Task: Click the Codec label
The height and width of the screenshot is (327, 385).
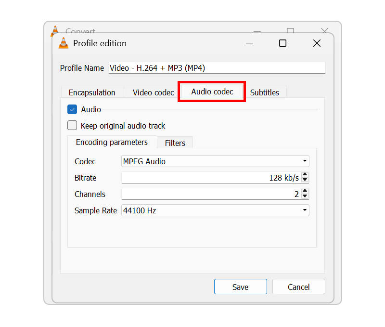Action: coord(85,161)
